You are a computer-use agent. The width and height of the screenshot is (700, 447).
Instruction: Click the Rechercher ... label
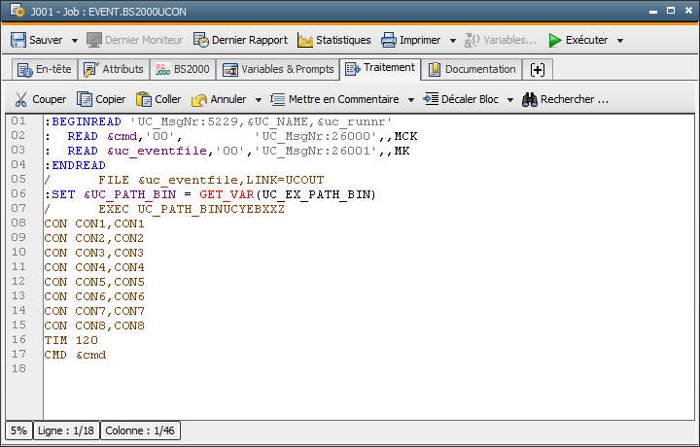[x=575, y=99]
